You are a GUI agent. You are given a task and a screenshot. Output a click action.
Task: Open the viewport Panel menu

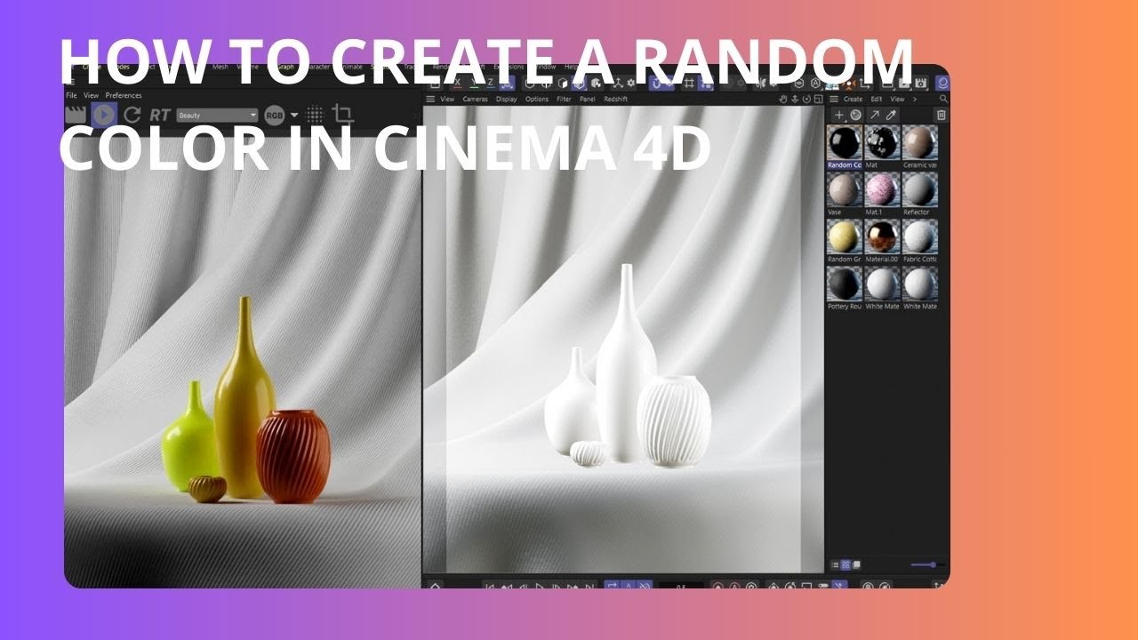(588, 99)
